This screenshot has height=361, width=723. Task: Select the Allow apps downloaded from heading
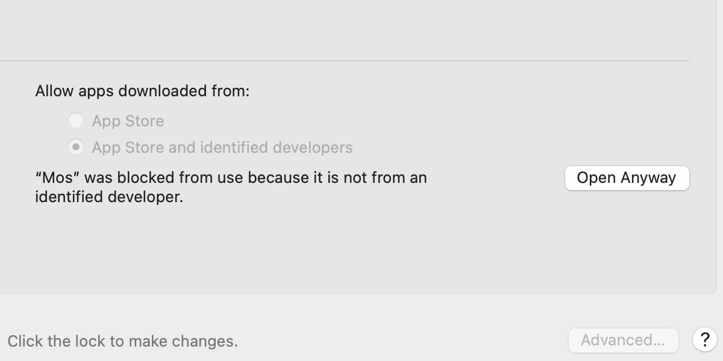pyautogui.click(x=143, y=91)
